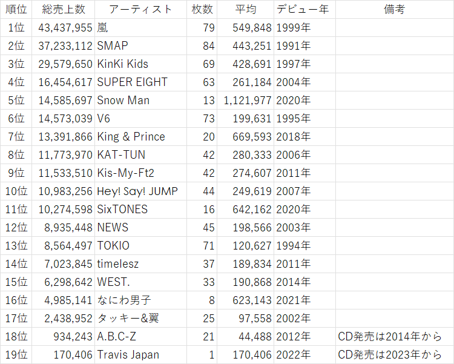Select debut year cell 1991年
This screenshot has height=364, width=454.
(x=304, y=46)
